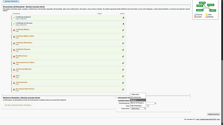Attach file for Certificado Nacimiento
This screenshot has height=125, width=223.
click(x=123, y=43)
